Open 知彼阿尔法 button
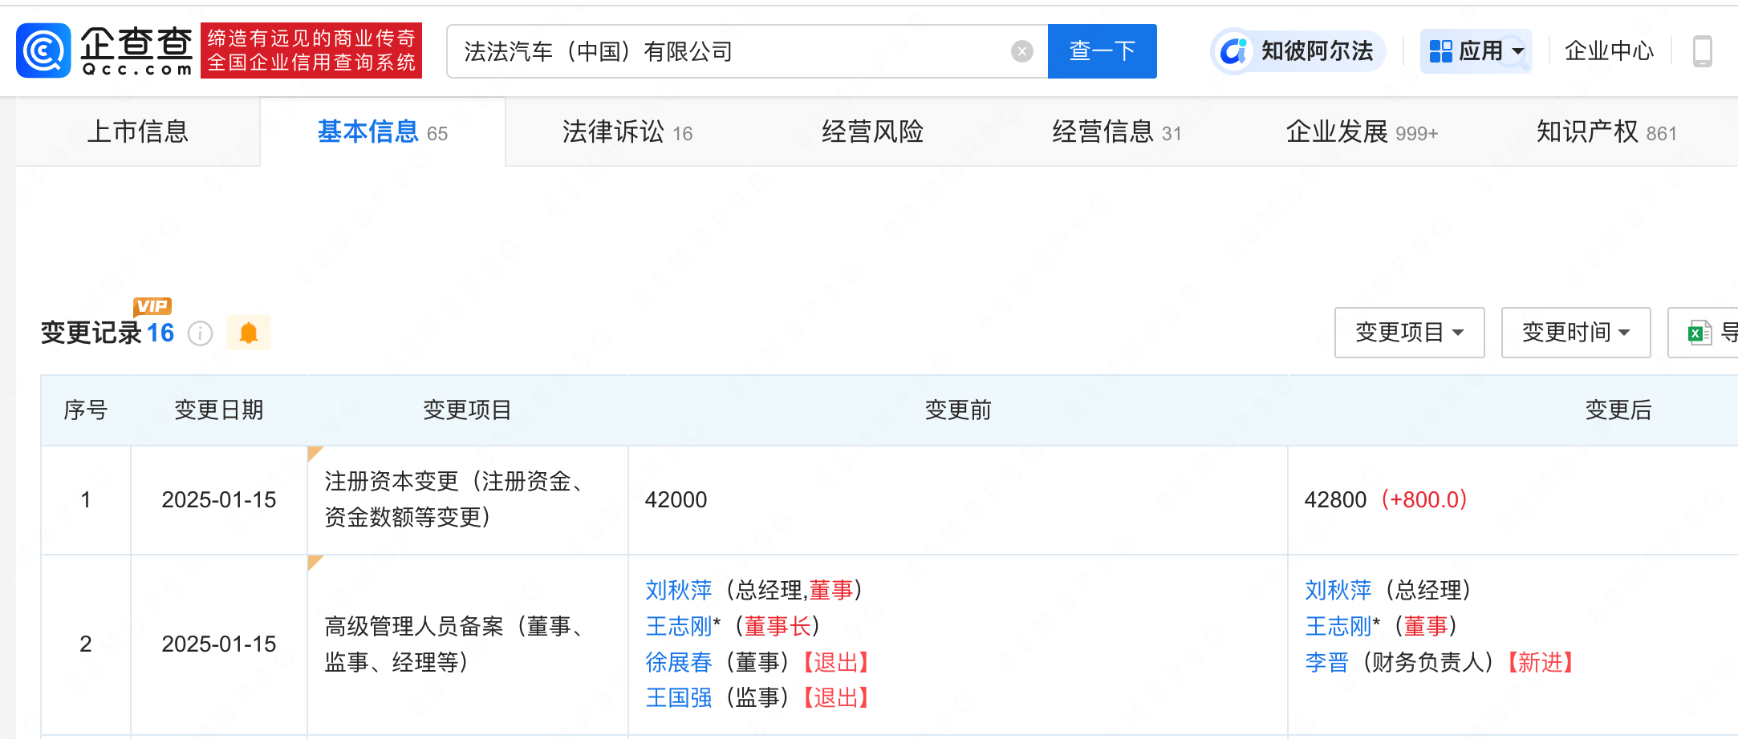Viewport: 1738px width, 739px height. click(x=1298, y=51)
